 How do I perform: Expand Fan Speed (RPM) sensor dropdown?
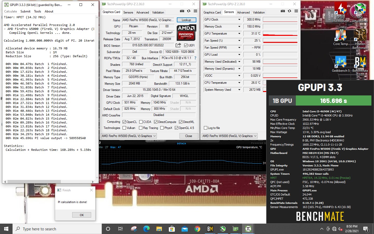coord(239,48)
